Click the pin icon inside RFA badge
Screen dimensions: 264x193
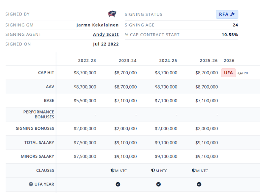[x=232, y=14]
